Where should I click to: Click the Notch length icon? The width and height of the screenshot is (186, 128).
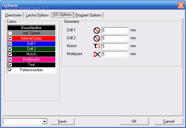97,46
